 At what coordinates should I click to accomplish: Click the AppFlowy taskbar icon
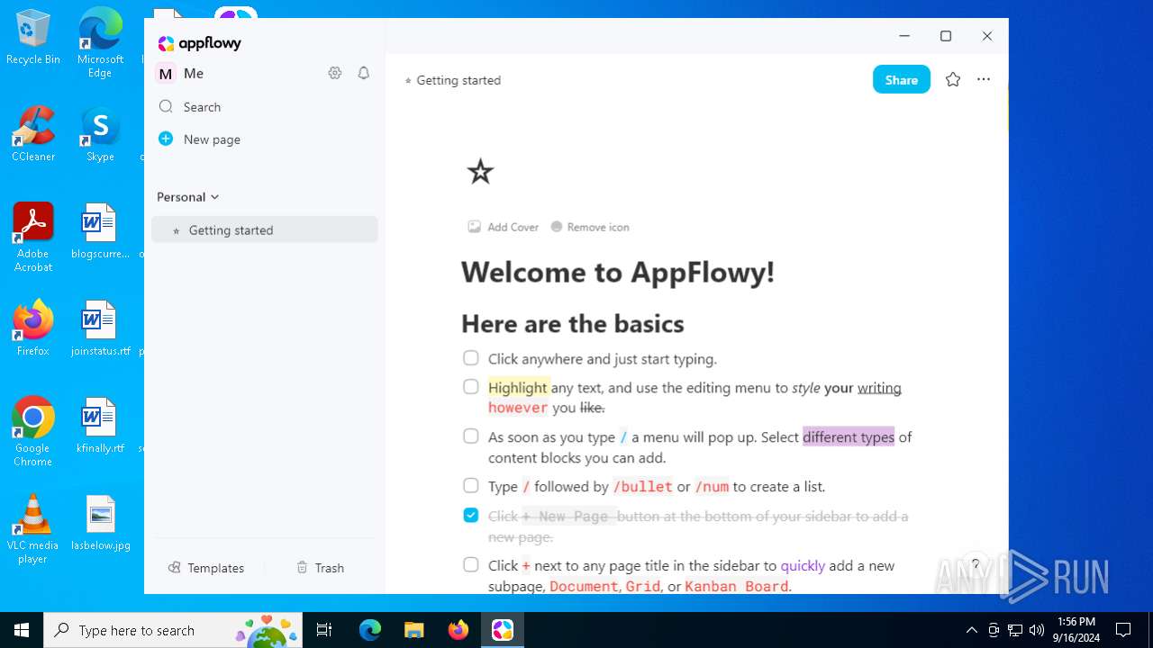503,630
